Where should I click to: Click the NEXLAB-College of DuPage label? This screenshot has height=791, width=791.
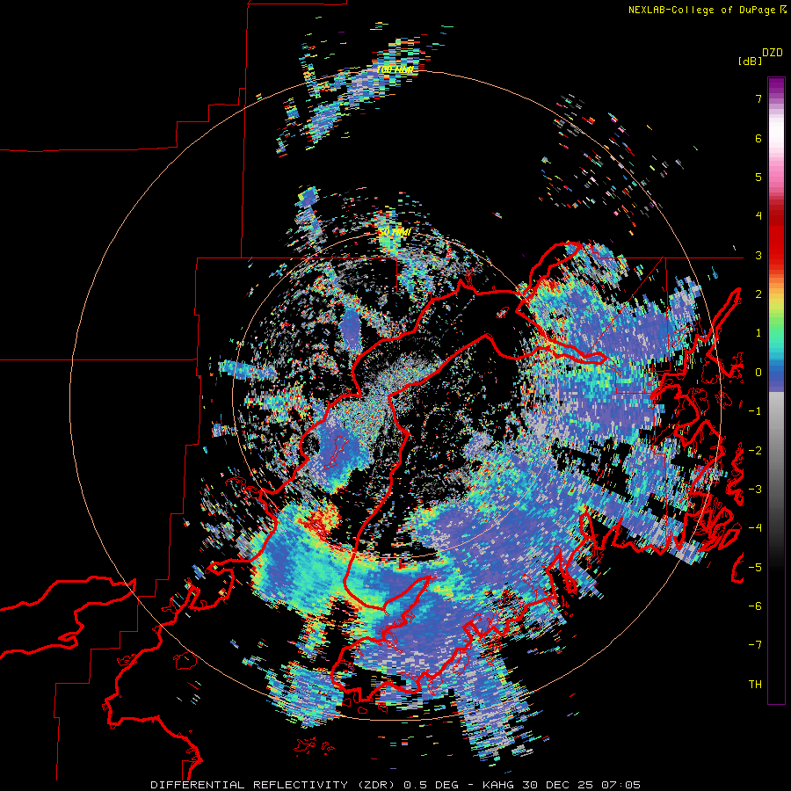[x=708, y=10]
